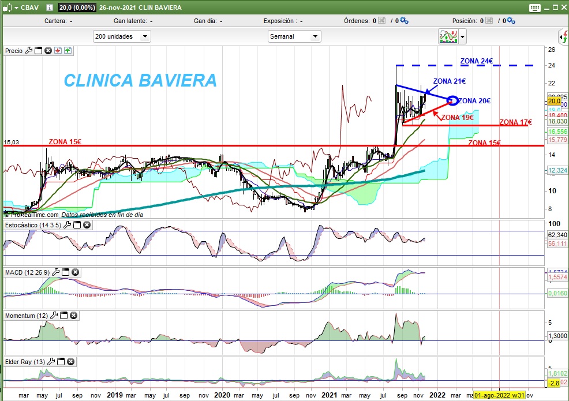Screen dimensions: 569x401
Task: Click the Estocástico (14 3 5) label
Action: (33, 225)
